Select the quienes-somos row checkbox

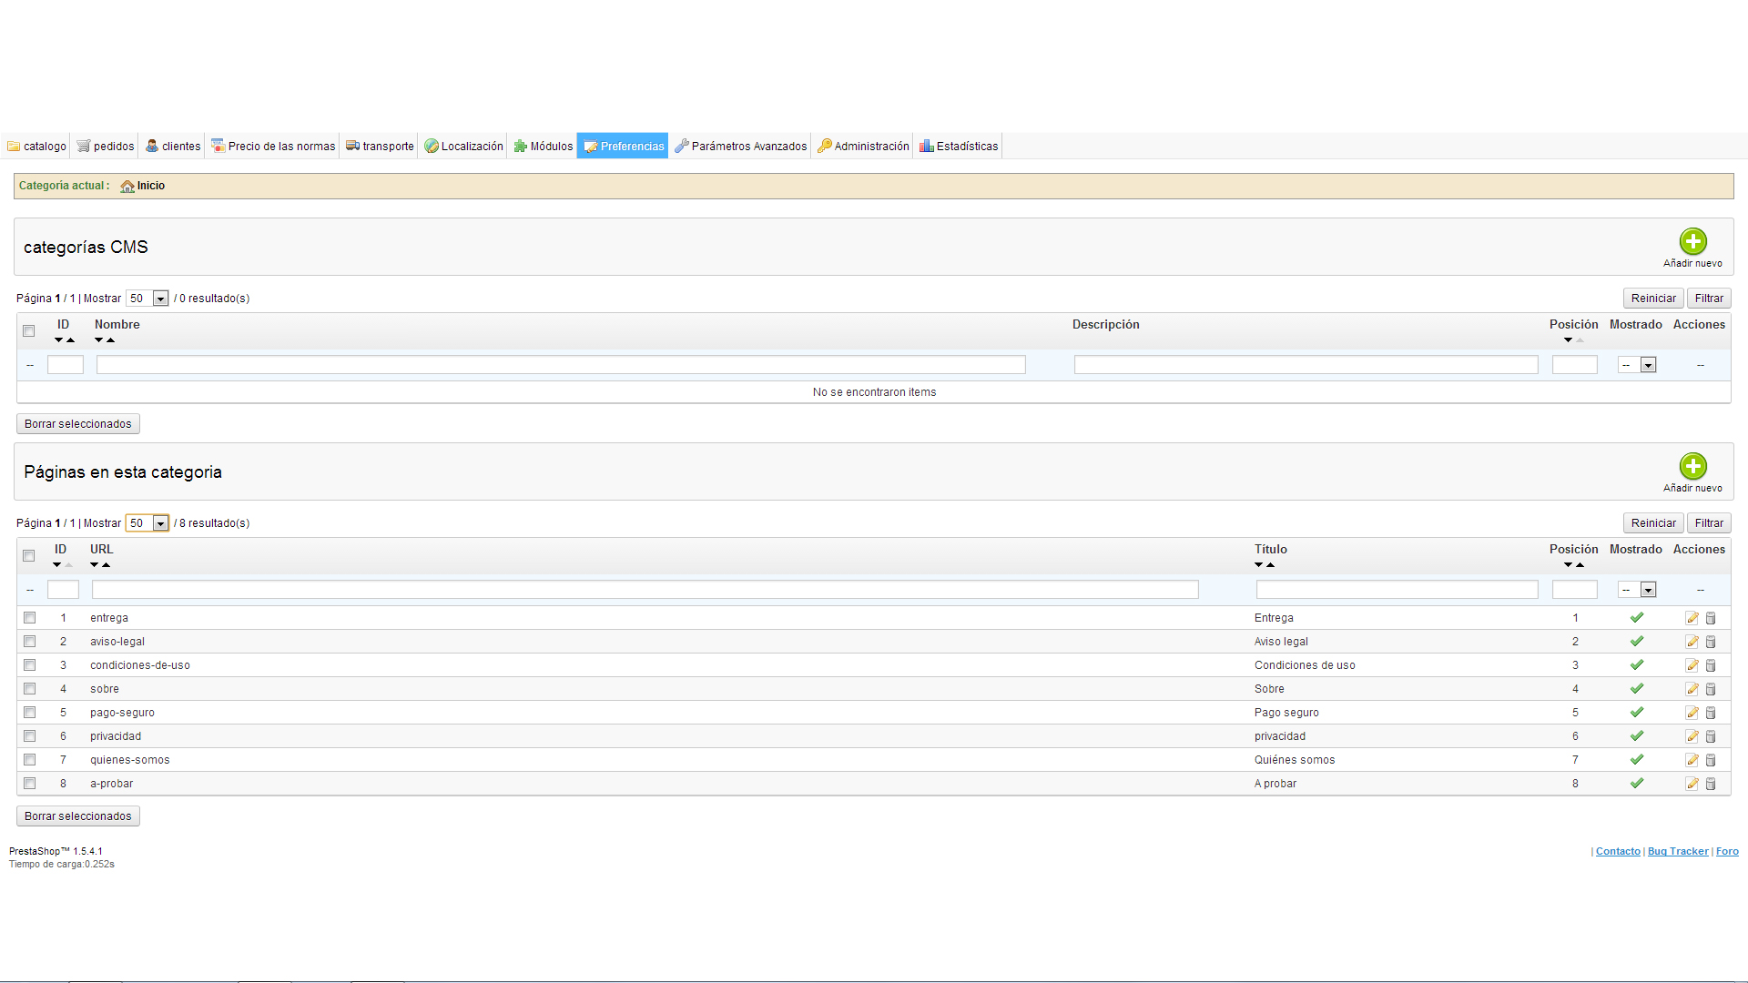(29, 760)
